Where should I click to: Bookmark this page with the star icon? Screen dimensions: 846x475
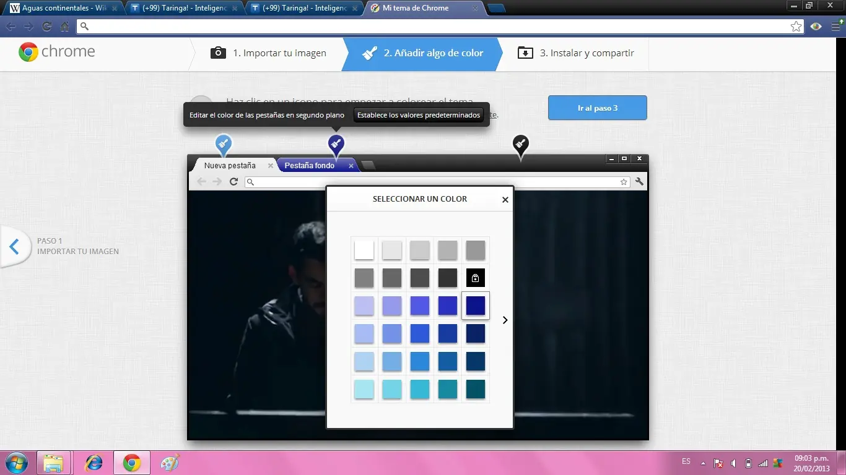796,27
